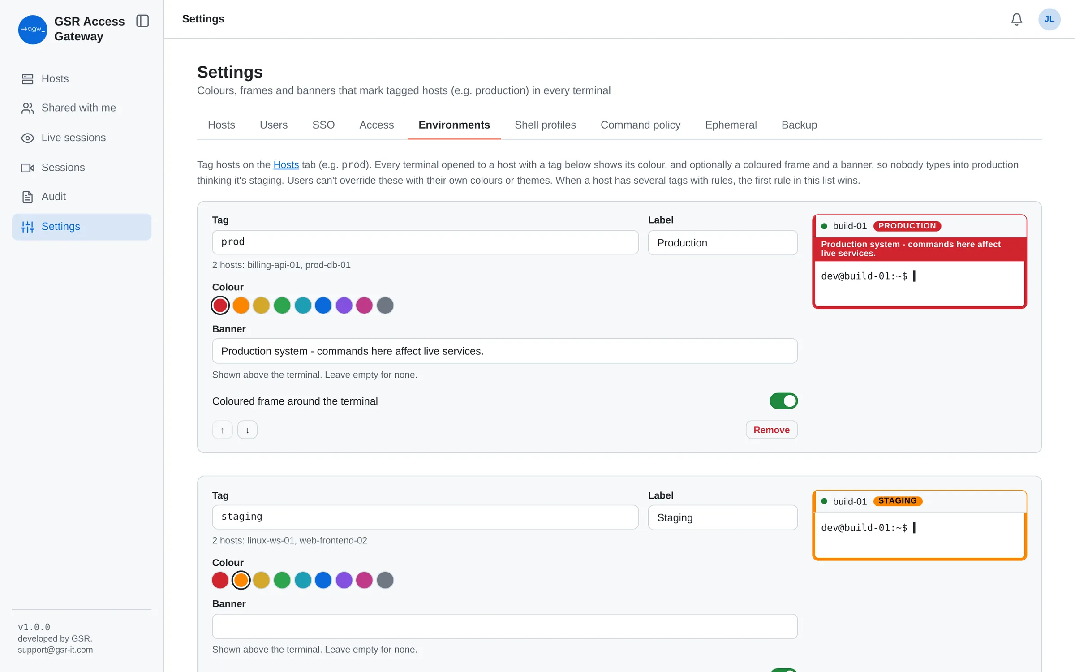Open the SSO tab
Viewport: 1075px width, 672px height.
323,125
